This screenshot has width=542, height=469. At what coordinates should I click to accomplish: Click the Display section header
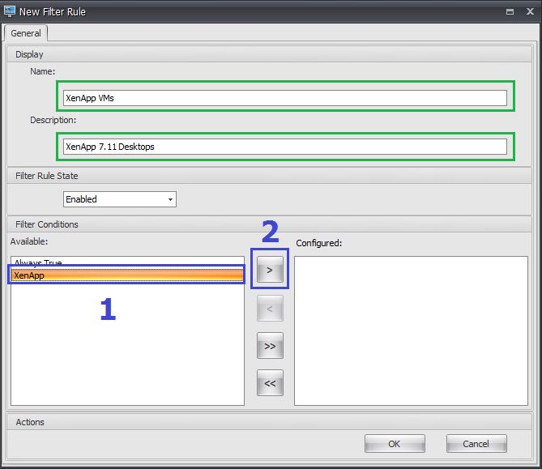29,54
